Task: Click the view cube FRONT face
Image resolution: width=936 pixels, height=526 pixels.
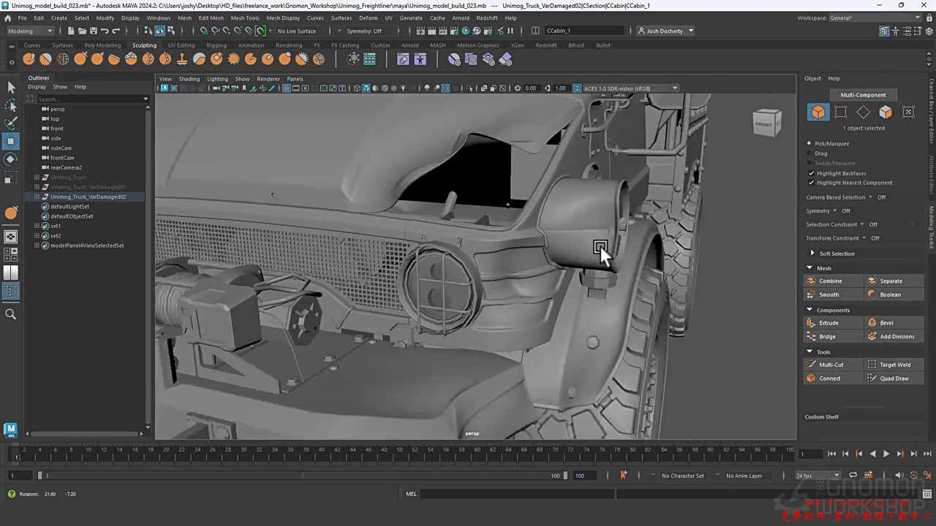Action: pos(765,123)
